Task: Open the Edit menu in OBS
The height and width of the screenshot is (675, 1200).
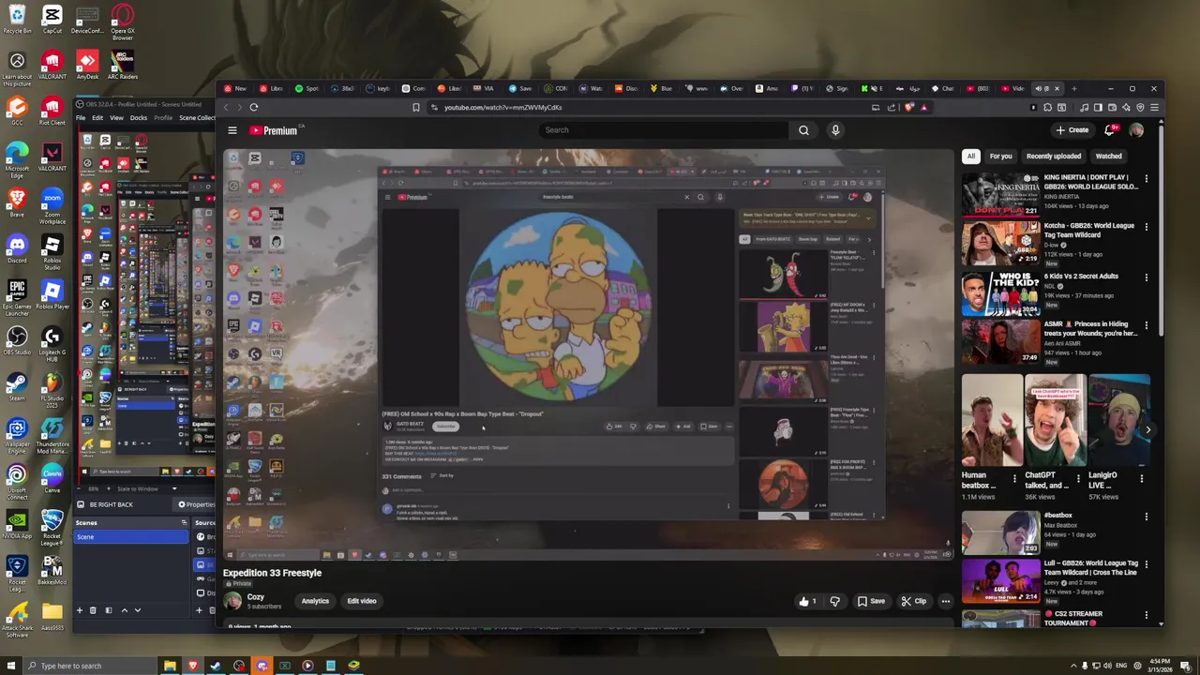Action: 97,117
